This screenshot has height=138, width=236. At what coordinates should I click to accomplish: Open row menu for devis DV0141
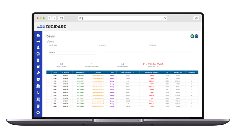(49, 81)
